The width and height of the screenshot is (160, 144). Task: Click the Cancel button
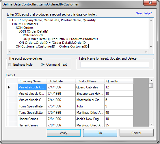(x=136, y=133)
